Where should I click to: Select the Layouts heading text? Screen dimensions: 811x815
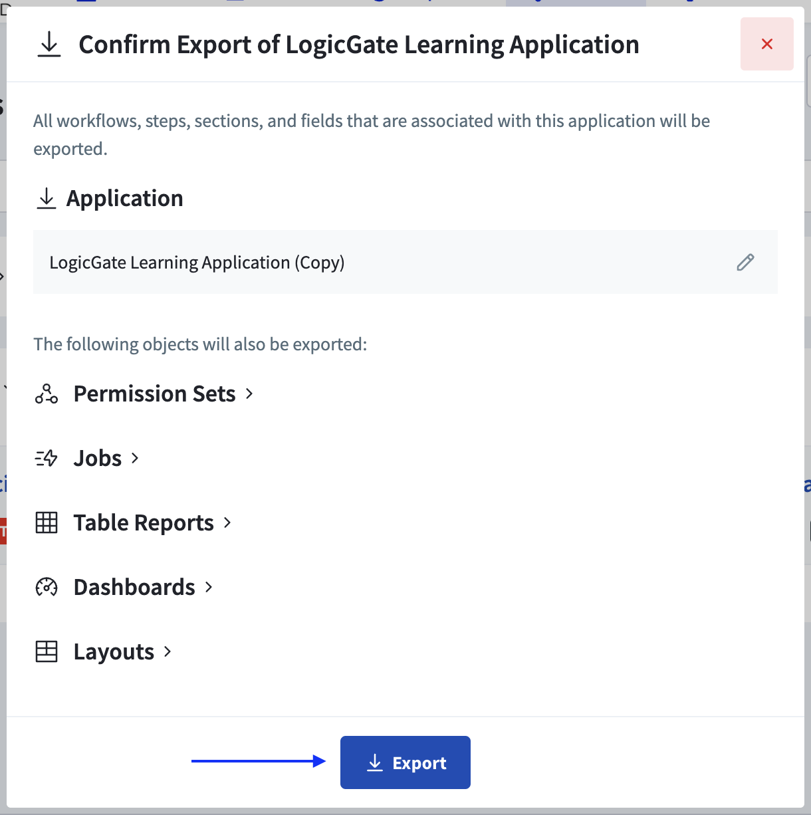click(114, 651)
